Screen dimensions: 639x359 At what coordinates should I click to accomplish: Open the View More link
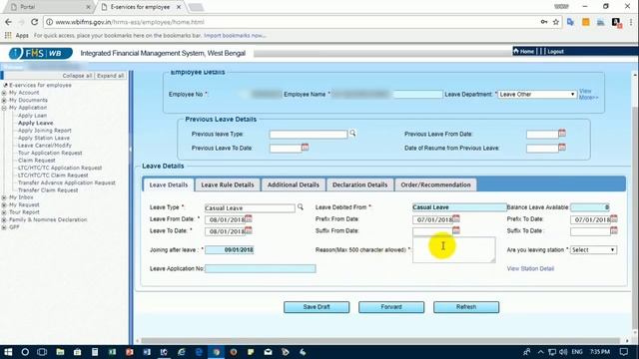coord(588,94)
